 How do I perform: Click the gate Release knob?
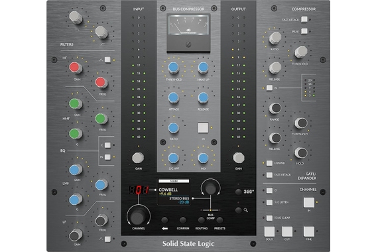(x=275, y=138)
